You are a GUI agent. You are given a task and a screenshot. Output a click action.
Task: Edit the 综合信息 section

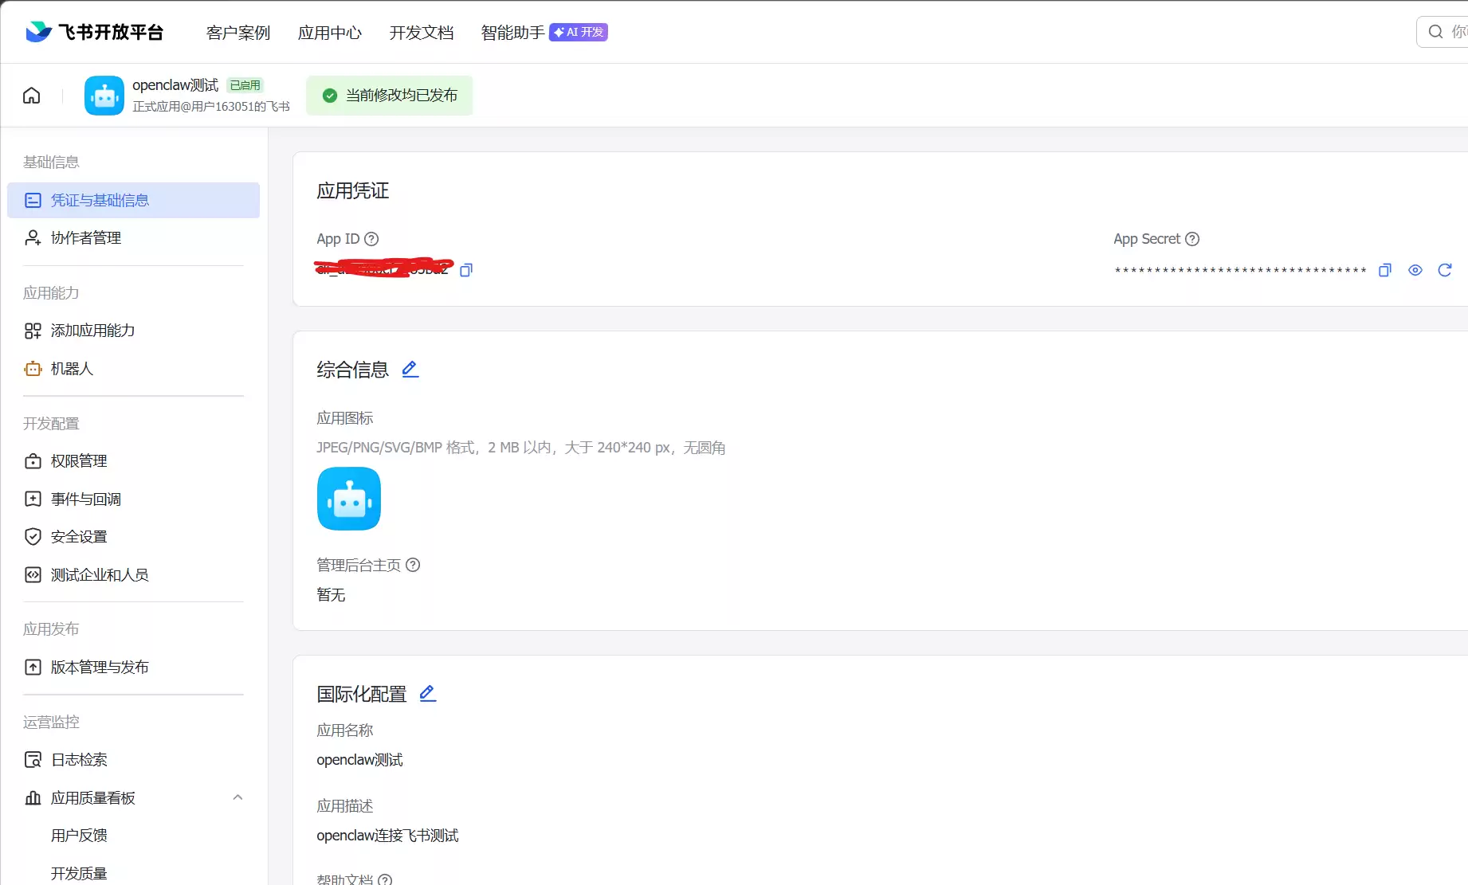click(410, 369)
